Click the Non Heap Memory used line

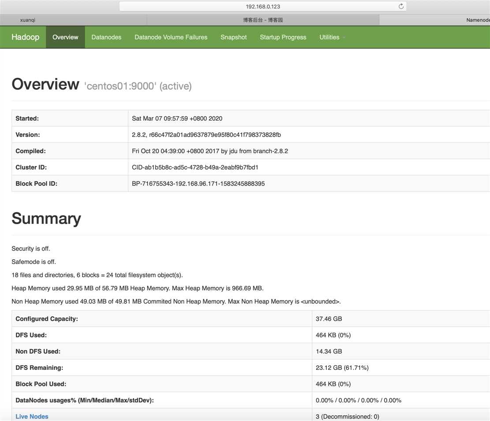click(176, 302)
